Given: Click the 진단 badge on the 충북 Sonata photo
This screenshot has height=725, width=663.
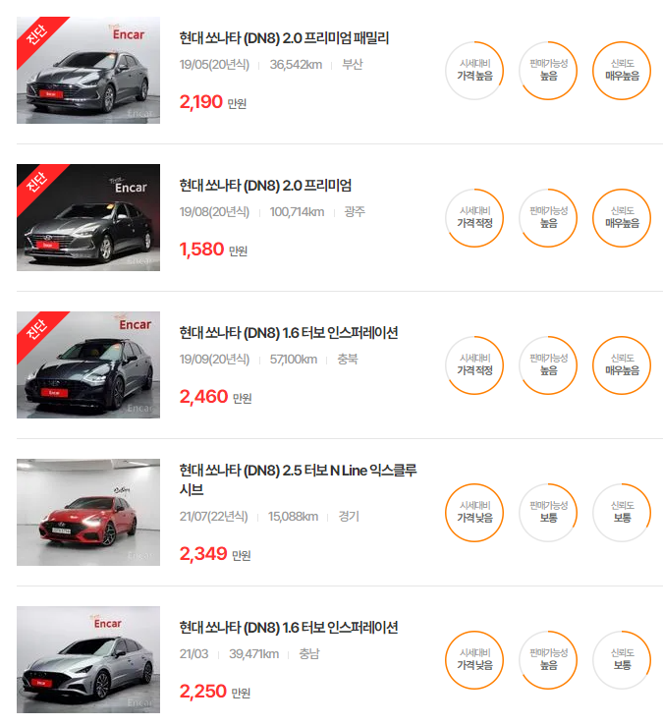Looking at the screenshot, I should point(37,330).
